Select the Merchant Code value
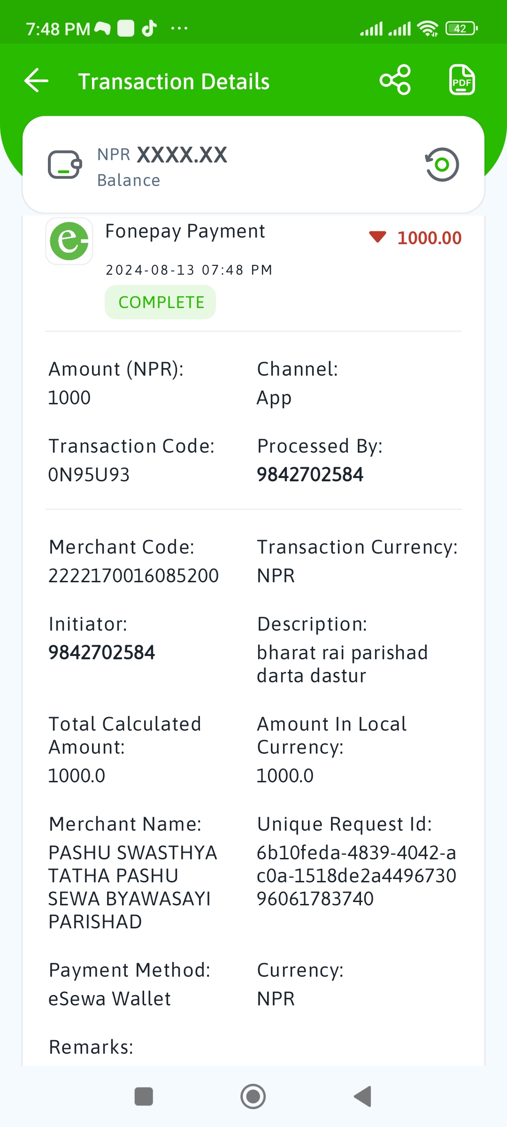The image size is (507, 1127). tap(134, 576)
